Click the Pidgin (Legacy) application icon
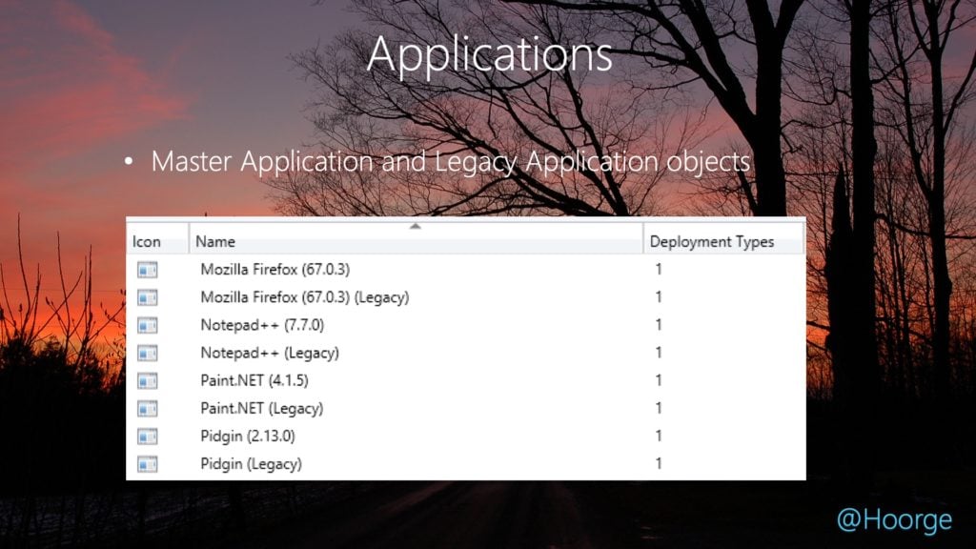Viewport: 976px width, 549px height. click(146, 463)
